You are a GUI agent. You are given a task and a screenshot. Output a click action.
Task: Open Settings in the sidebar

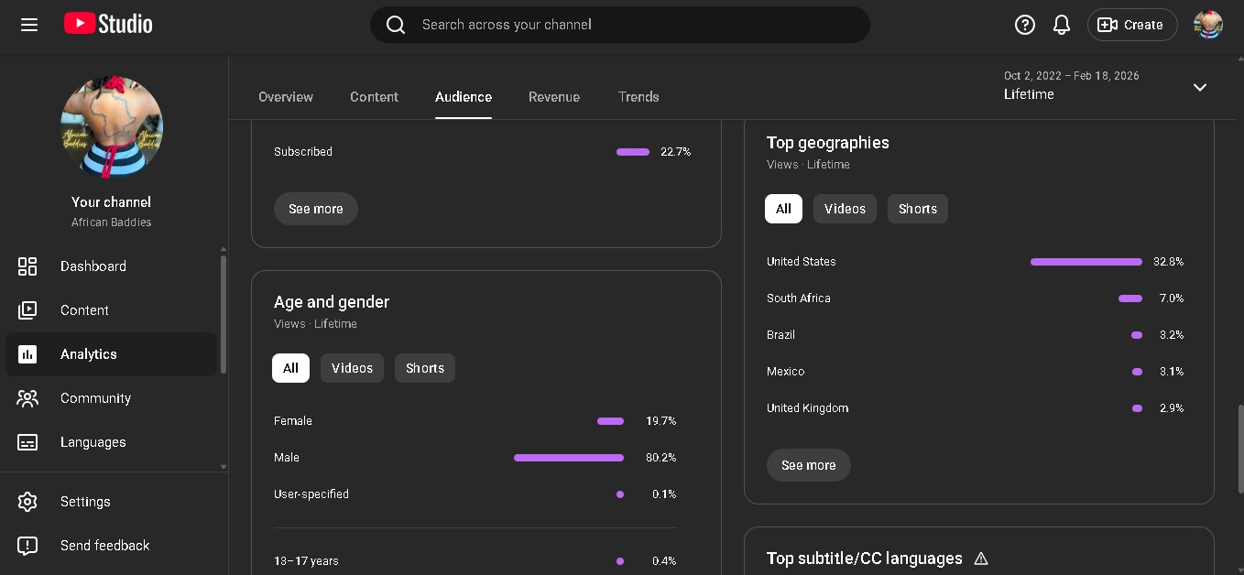(x=111, y=502)
